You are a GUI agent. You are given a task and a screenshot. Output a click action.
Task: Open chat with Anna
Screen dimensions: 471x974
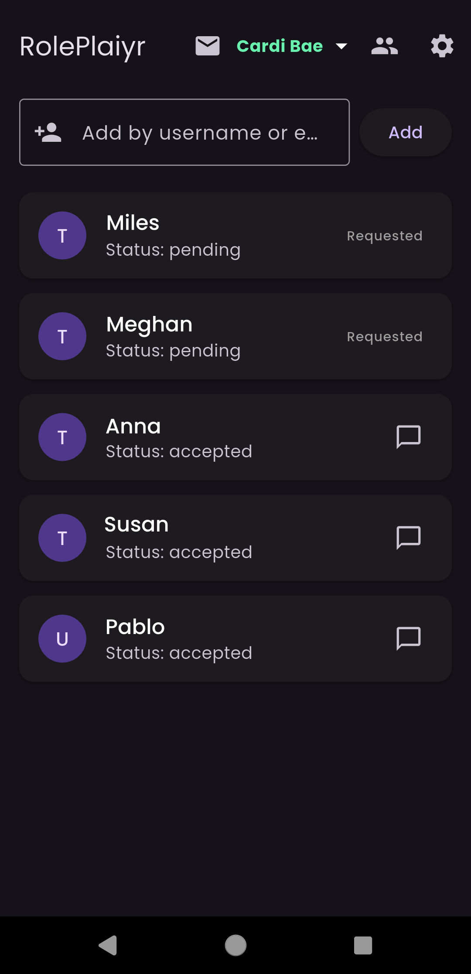point(408,437)
